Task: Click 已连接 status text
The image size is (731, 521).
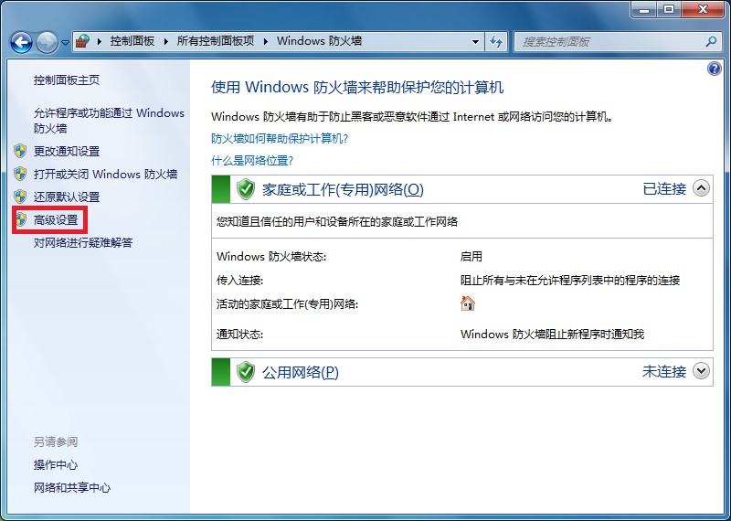Action: 664,189
